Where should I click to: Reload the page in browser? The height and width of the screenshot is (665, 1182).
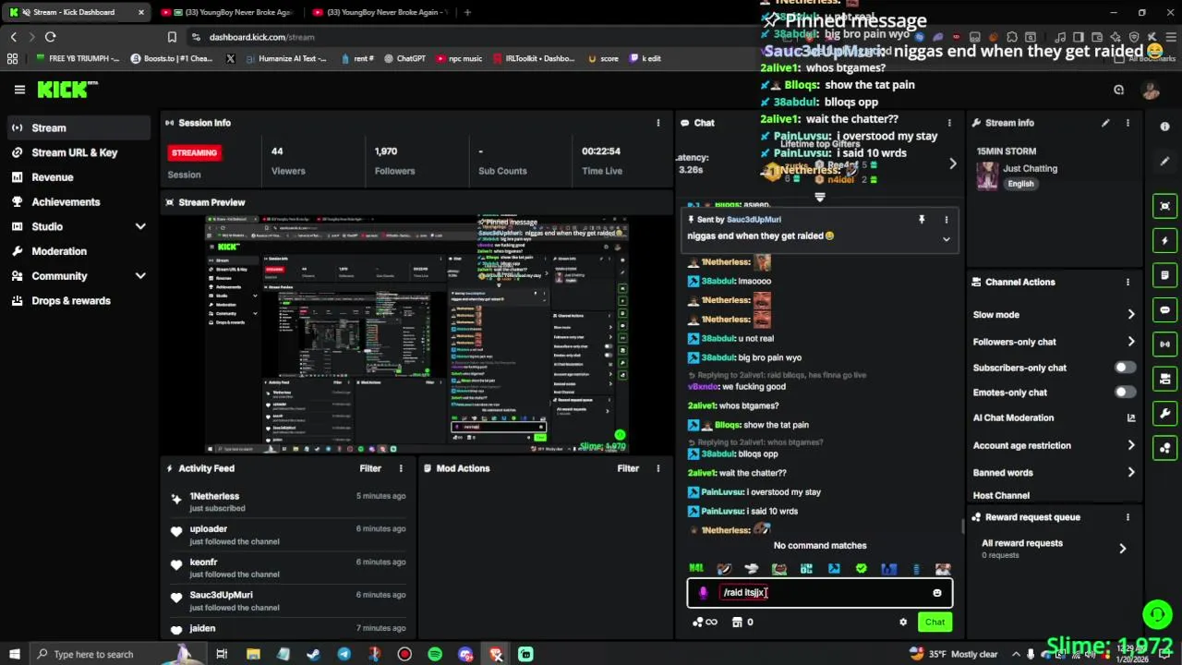pos(50,37)
